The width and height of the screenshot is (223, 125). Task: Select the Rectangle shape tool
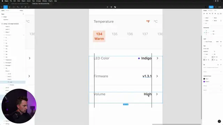pyautogui.click(x=14, y=7)
